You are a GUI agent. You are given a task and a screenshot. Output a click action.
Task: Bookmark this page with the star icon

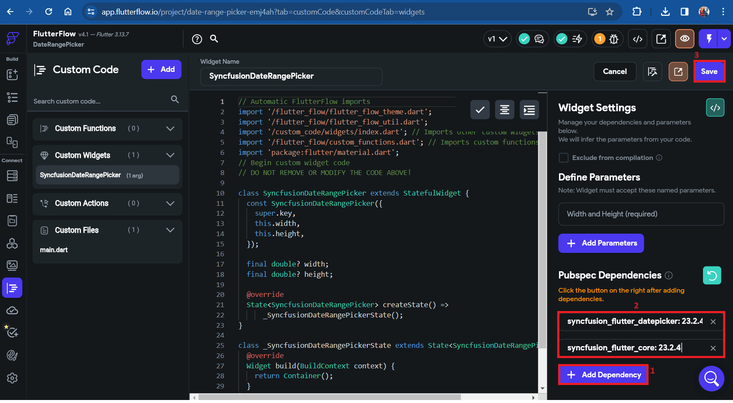(610, 12)
